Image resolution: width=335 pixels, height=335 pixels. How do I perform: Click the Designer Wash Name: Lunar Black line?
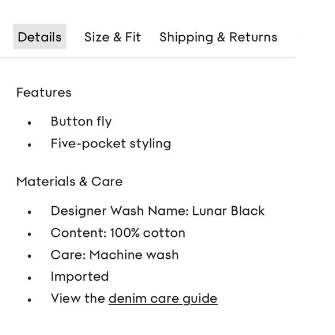click(158, 211)
